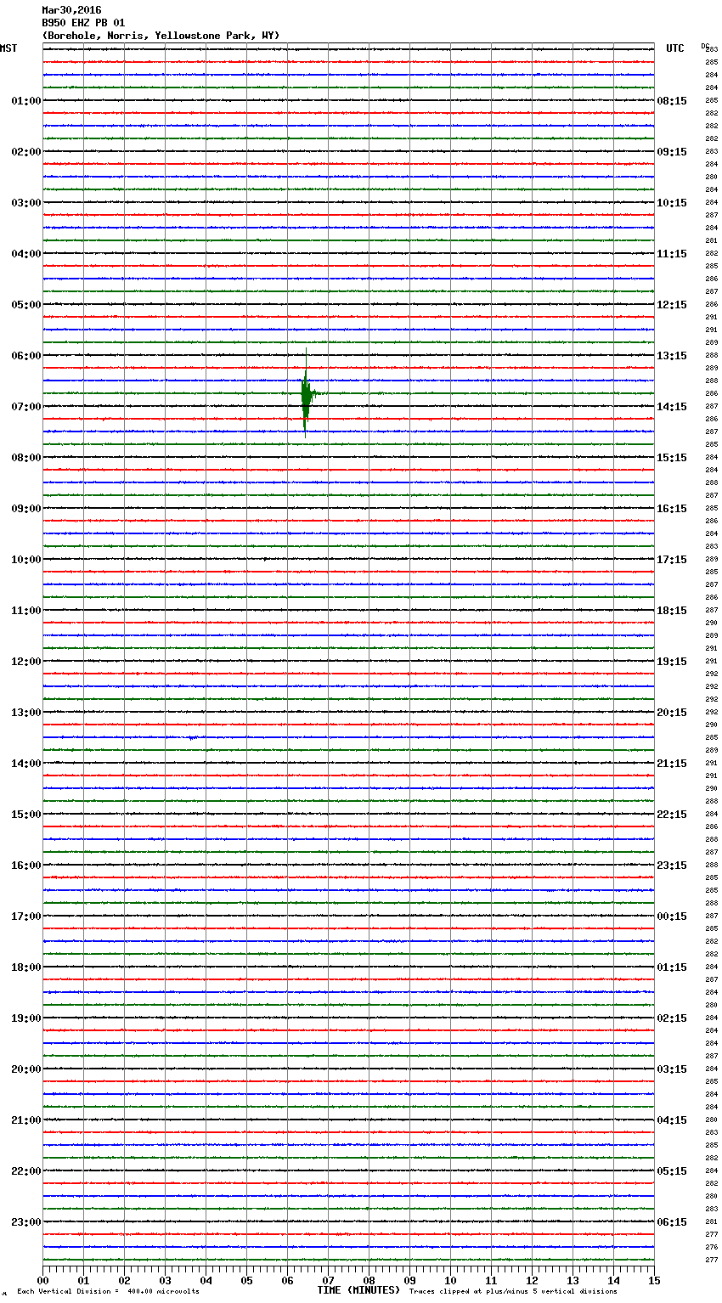Click the 03:15 UTC time label
The width and height of the screenshot is (722, 1303).
672,1069
